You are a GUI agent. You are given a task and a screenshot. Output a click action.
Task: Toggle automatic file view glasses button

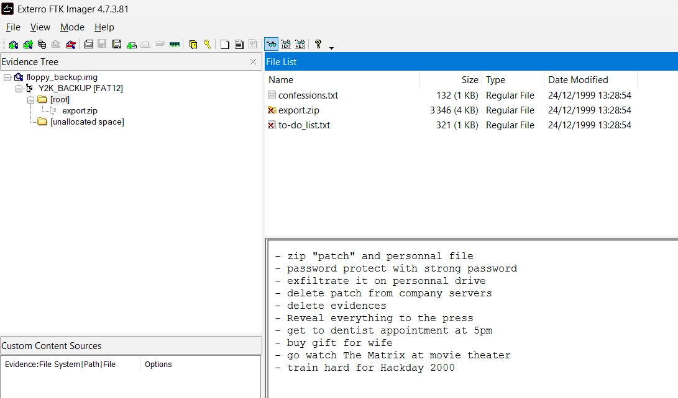[271, 44]
